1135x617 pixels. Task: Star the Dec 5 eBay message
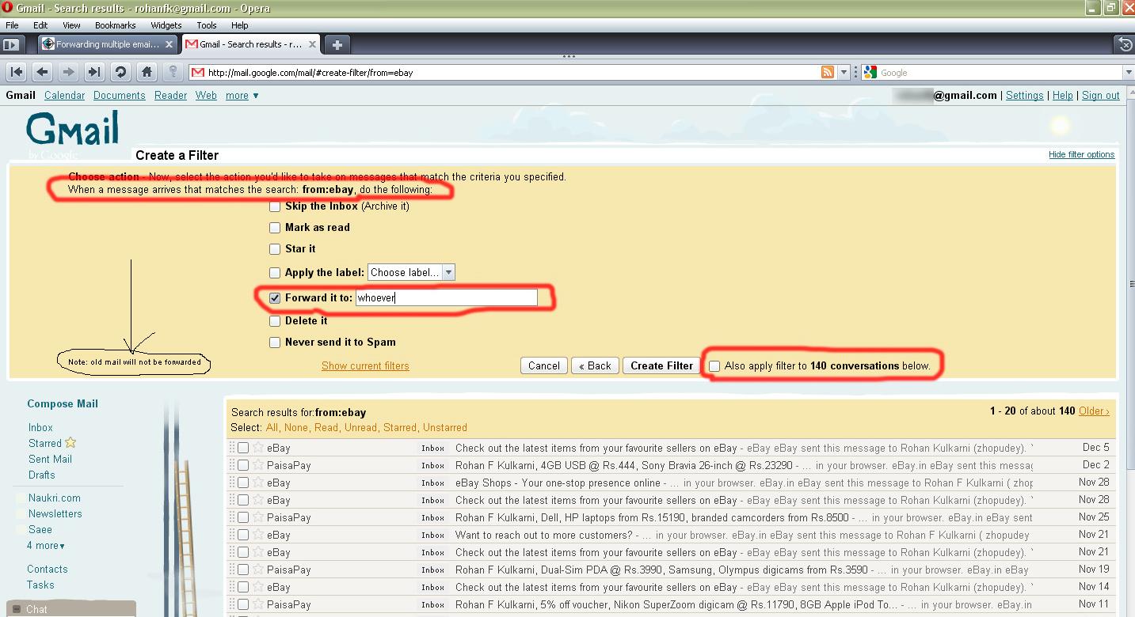pos(257,448)
